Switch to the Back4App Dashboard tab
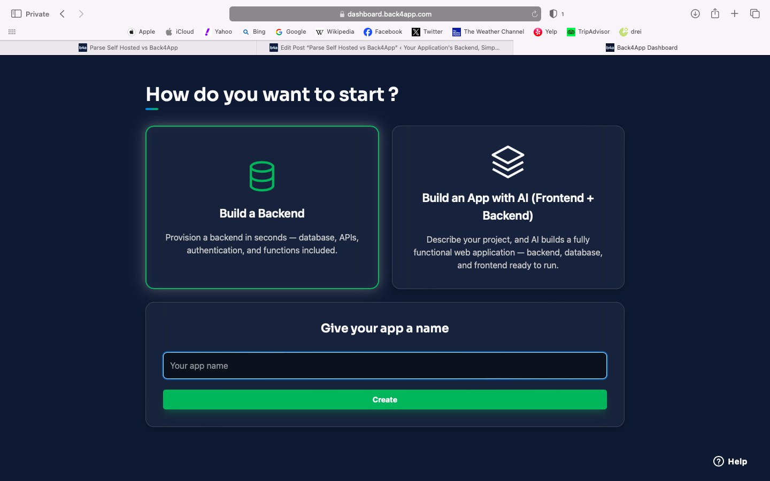The height and width of the screenshot is (481, 770). (641, 48)
